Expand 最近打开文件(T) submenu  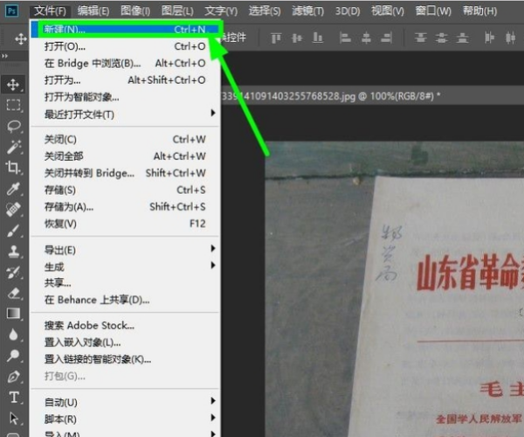click(125, 114)
